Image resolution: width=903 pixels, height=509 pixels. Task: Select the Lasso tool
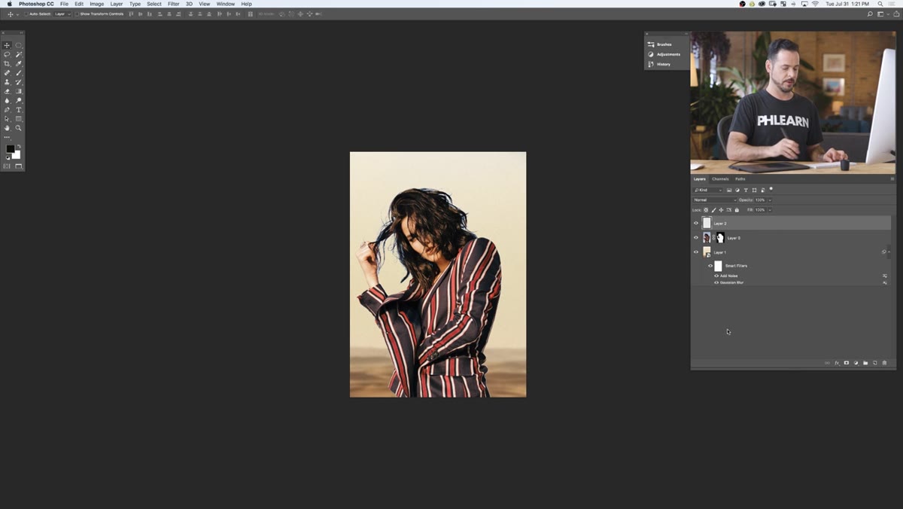7,54
